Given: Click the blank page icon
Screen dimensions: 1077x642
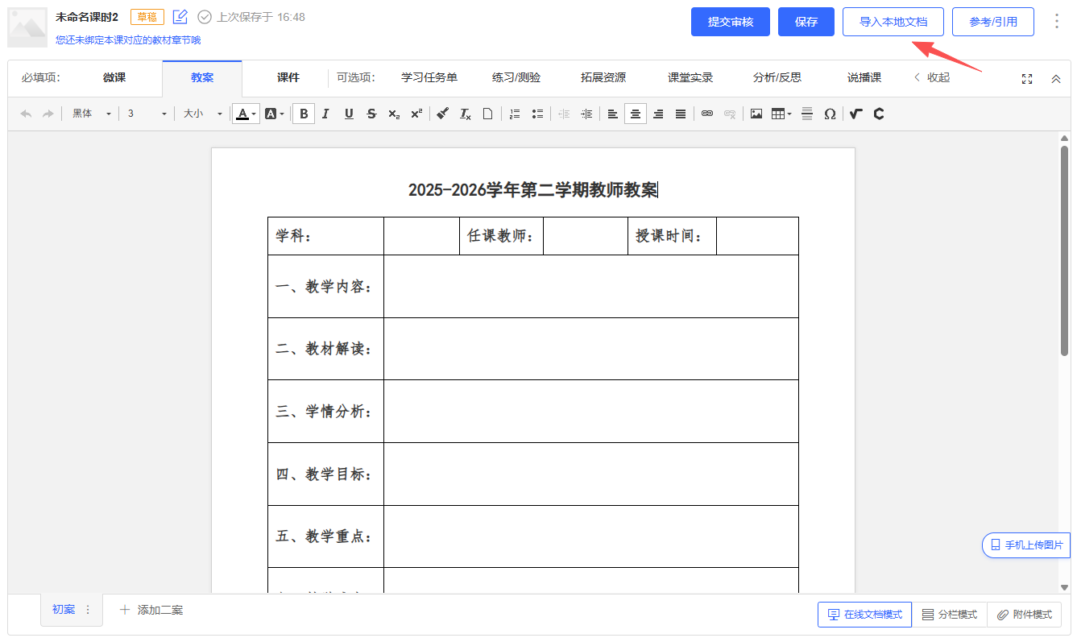Looking at the screenshot, I should 487,114.
